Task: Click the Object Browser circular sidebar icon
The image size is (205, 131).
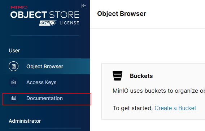Action: 14,66
